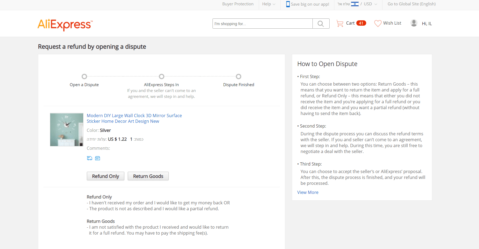Click the First Step bullet text
The width and height of the screenshot is (479, 249).
coord(310,76)
